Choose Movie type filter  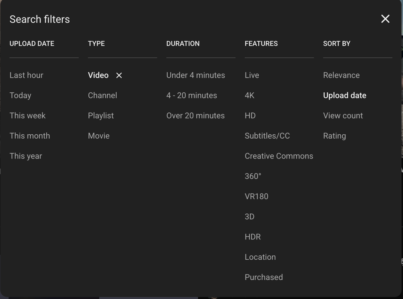coord(99,136)
